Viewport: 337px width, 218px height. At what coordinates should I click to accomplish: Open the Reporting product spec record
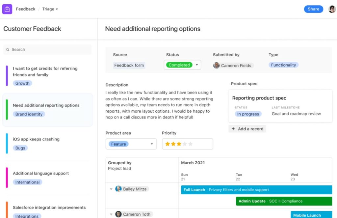coord(280,106)
